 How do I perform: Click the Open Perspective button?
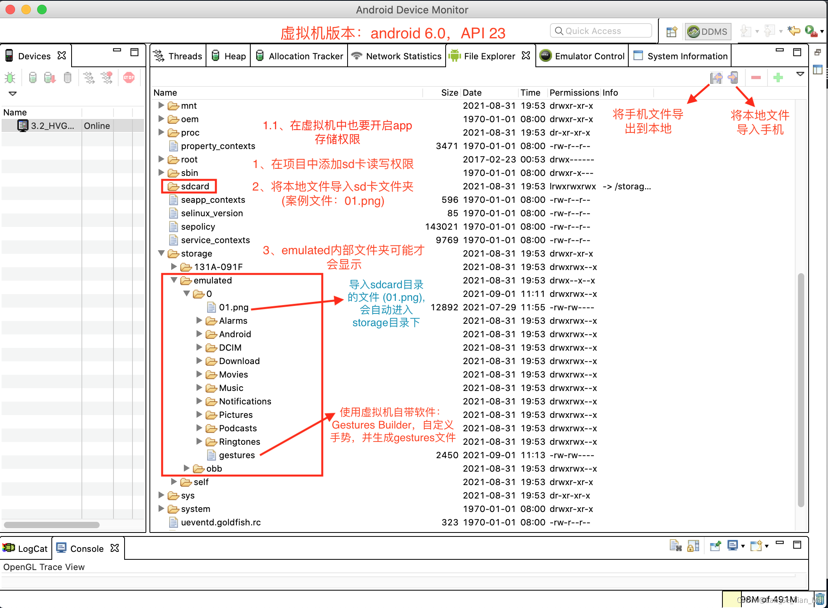(x=671, y=31)
